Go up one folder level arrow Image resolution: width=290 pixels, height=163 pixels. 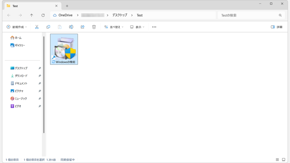pyautogui.click(x=31, y=15)
